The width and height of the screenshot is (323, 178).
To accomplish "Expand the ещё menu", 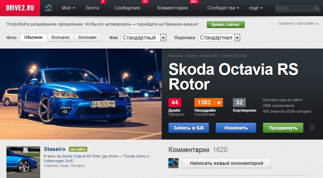I will pos(256,8).
